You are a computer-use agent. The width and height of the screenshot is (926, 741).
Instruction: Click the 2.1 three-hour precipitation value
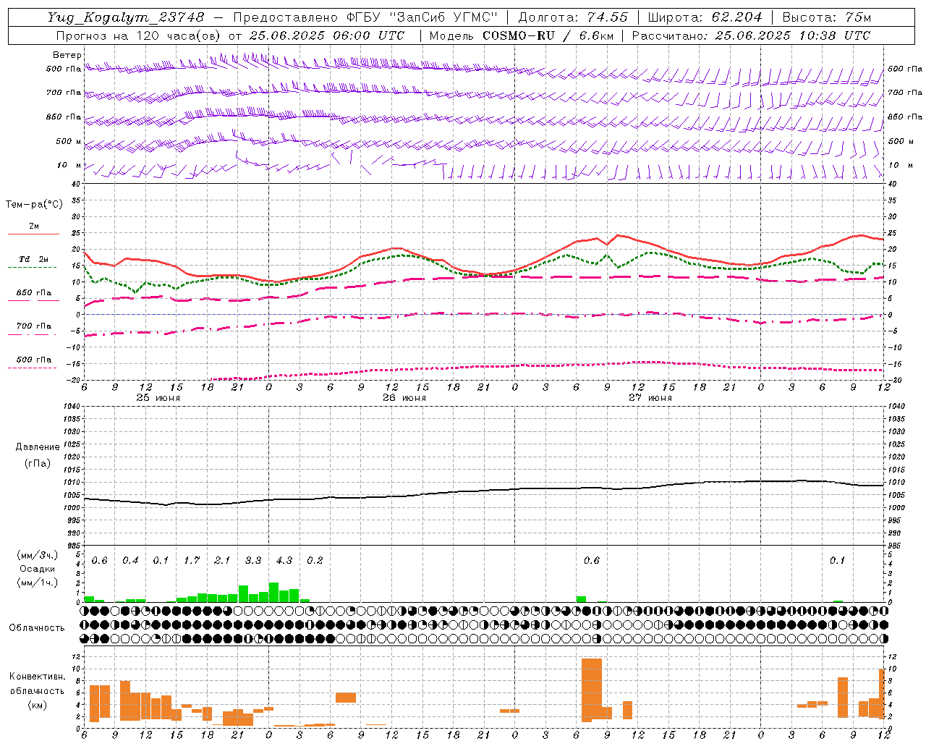coord(222,560)
